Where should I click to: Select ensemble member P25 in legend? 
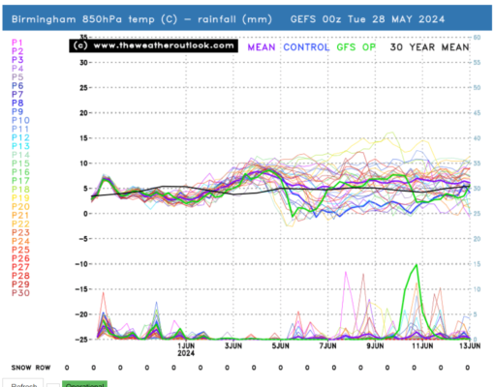[20, 250]
